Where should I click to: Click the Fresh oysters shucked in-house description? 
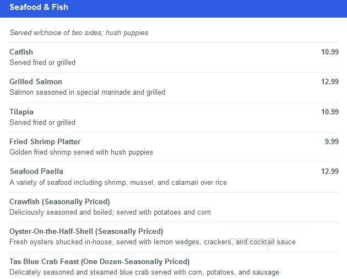tap(153, 242)
